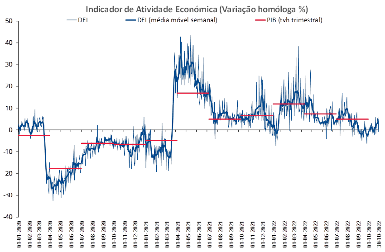Select the PIB tvh trimestral legend entry

pyautogui.click(x=289, y=20)
